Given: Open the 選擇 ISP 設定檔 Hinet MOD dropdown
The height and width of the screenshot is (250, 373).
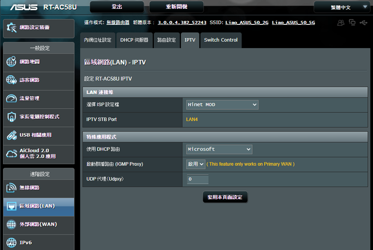Looking at the screenshot, I should tap(222, 105).
